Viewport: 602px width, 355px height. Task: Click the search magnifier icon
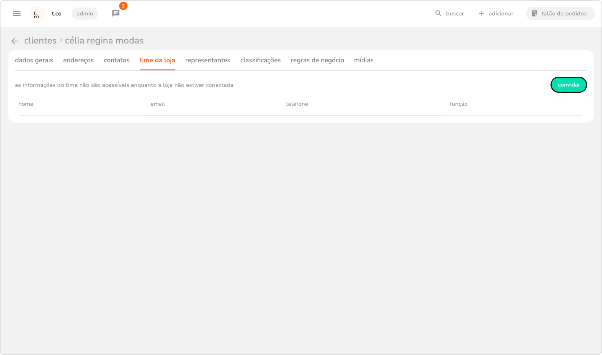438,13
